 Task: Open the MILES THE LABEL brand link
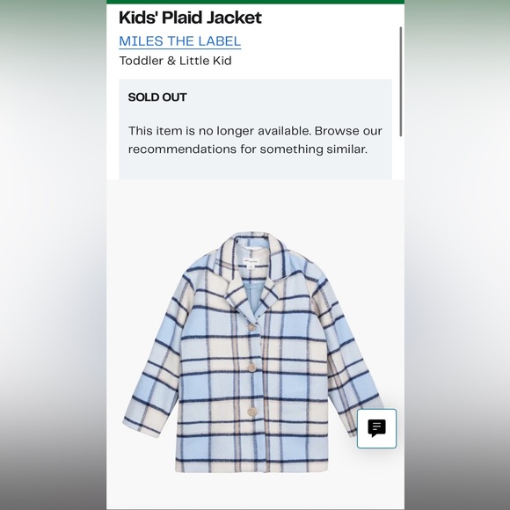coord(180,41)
